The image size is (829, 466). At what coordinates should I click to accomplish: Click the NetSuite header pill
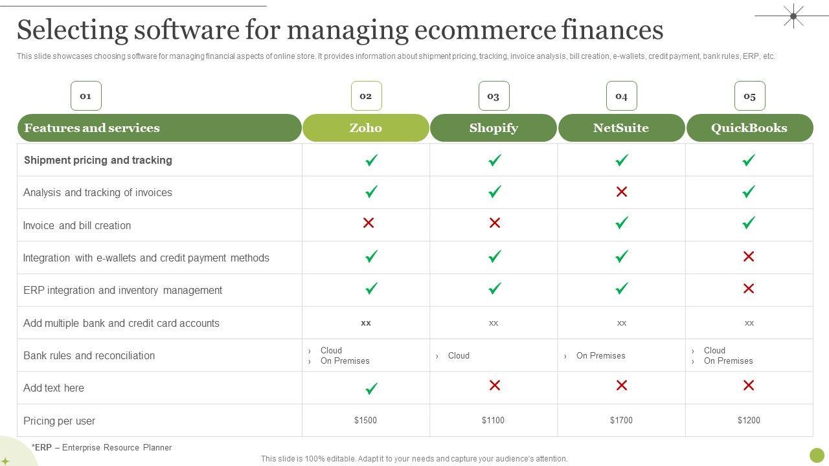[x=621, y=128]
